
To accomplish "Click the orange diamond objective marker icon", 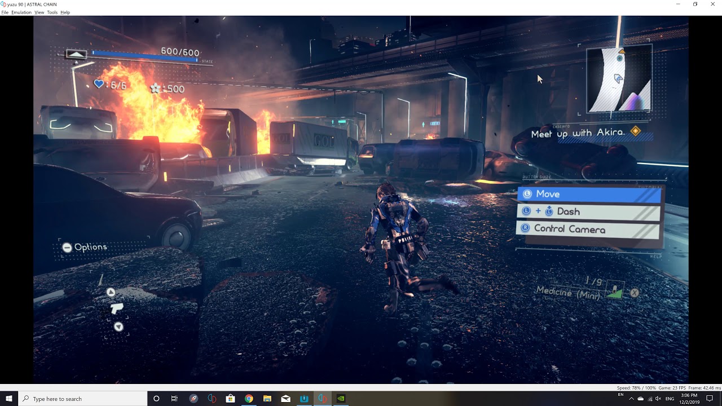I will [636, 131].
